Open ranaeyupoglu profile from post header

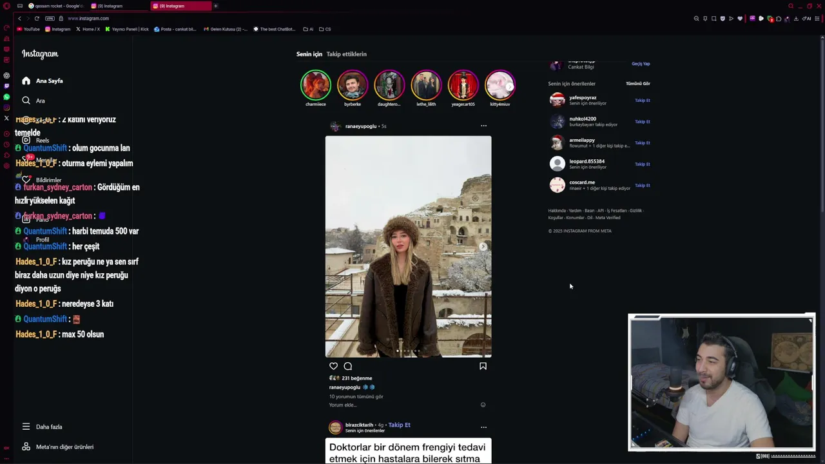pos(360,126)
